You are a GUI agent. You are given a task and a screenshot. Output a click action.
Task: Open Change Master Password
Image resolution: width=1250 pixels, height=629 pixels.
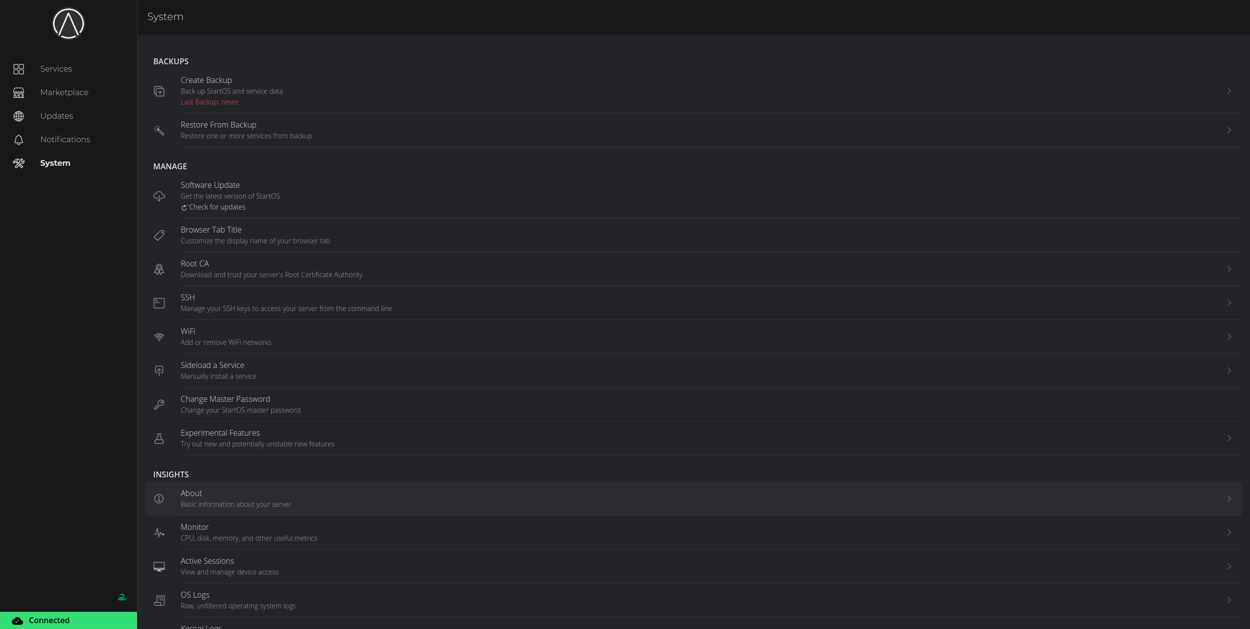coord(694,404)
